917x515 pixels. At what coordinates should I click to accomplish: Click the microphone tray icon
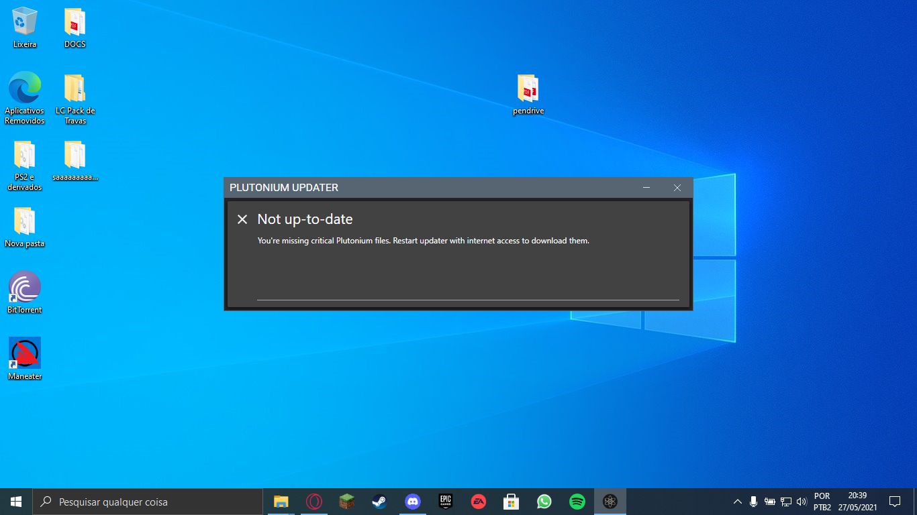[754, 502]
